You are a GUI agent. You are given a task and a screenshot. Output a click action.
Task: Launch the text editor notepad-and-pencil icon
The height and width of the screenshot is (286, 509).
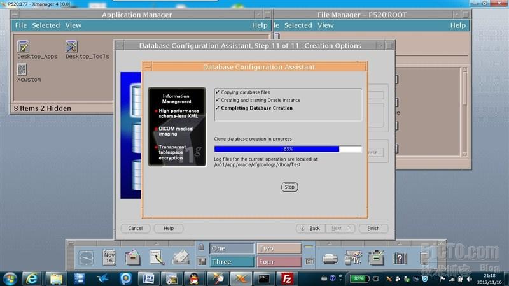pos(157,258)
